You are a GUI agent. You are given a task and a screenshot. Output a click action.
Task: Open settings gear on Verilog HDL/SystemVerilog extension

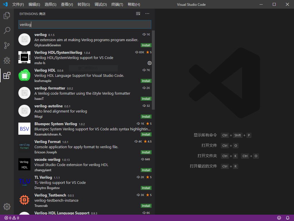[x=149, y=63]
